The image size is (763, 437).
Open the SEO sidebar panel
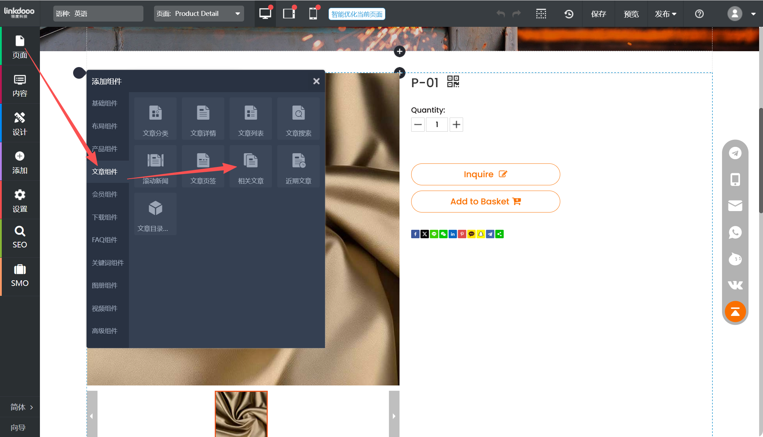click(x=20, y=238)
